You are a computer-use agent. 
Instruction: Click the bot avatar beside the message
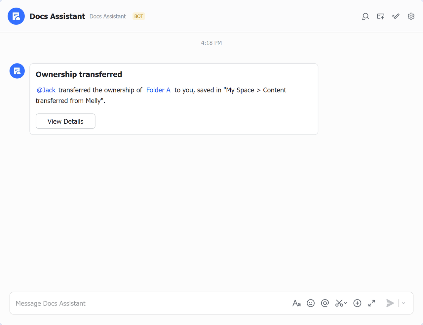point(17,71)
